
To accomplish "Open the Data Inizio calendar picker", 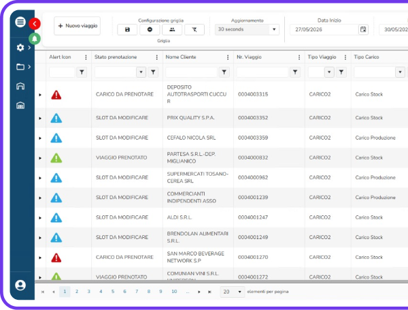I will (363, 29).
